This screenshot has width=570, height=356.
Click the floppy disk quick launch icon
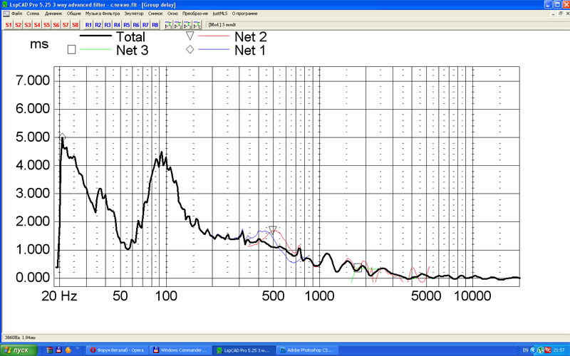point(59,350)
